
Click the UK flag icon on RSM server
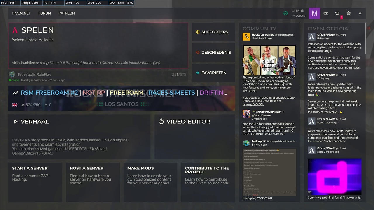point(15,105)
